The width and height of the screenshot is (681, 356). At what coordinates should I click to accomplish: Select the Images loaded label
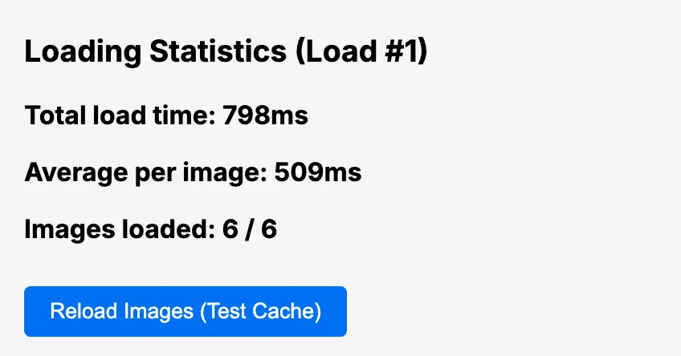[114, 229]
